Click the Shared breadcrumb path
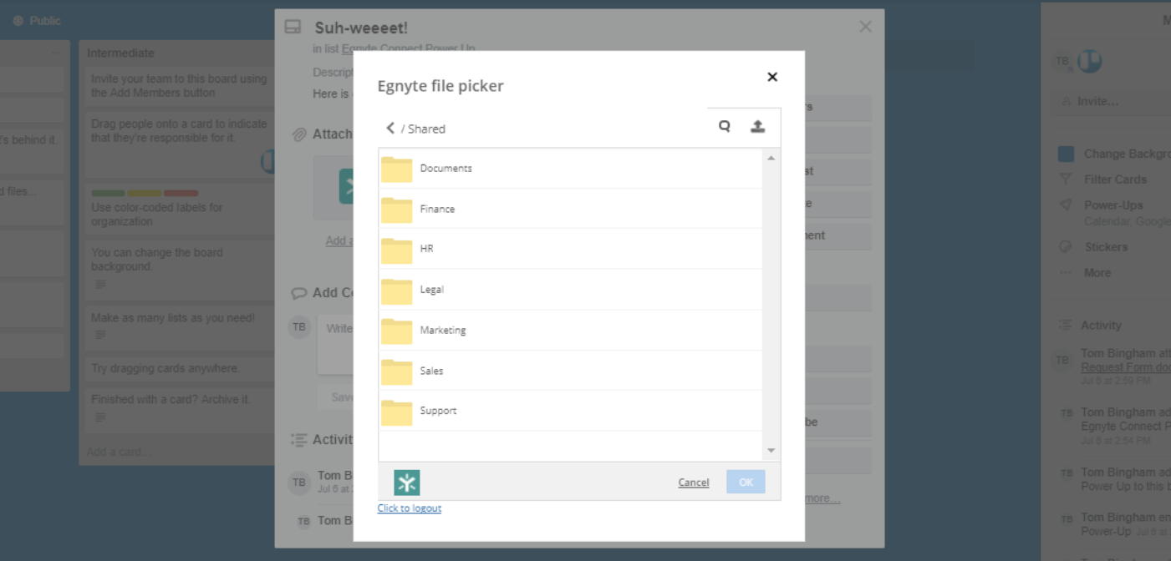The height and width of the screenshot is (561, 1171). click(x=426, y=129)
